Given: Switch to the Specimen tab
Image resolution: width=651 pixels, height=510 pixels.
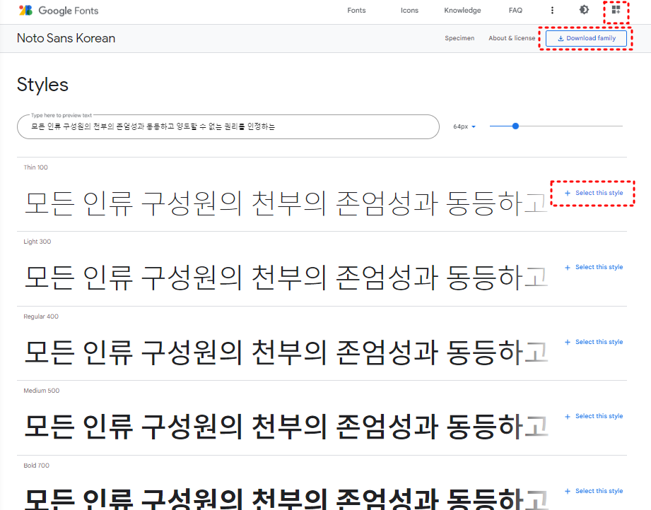Looking at the screenshot, I should click(x=459, y=38).
